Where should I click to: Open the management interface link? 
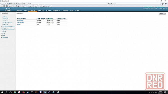click(21, 22)
